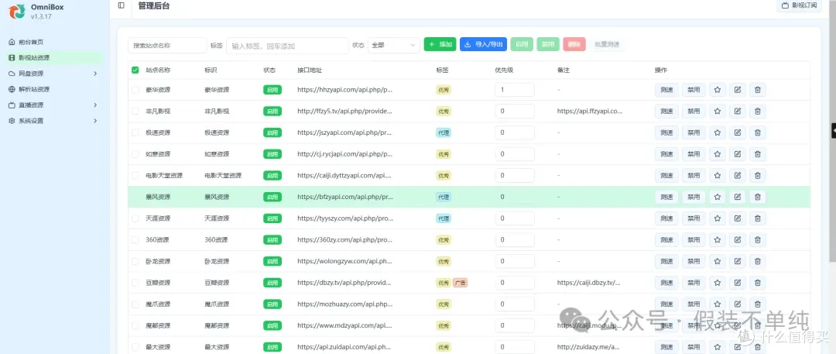Edit the 如意资源 source
The image size is (836, 354).
click(738, 154)
